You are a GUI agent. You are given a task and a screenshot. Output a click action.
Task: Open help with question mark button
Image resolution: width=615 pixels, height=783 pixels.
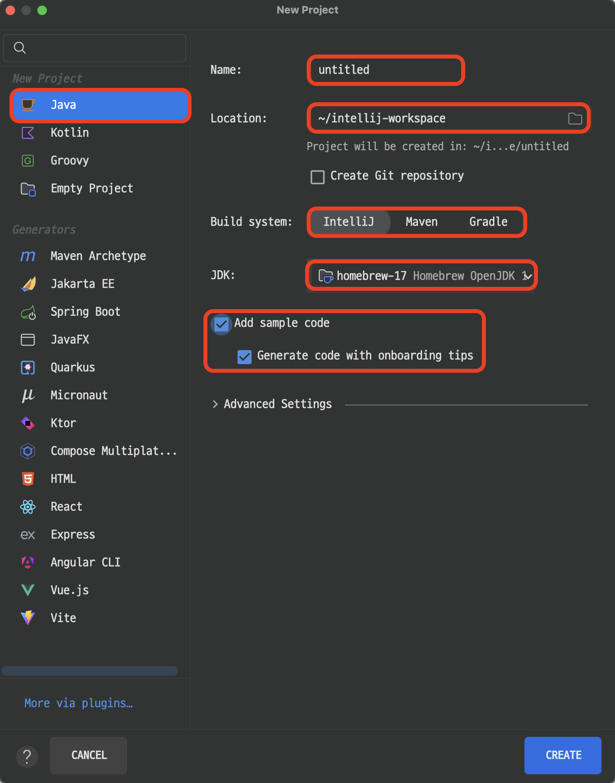point(27,756)
